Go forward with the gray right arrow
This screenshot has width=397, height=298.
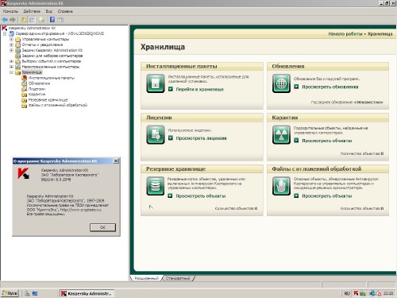pos(13,20)
